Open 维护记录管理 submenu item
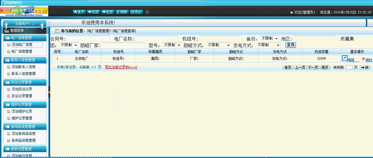This screenshot has height=158, width=373. [x=22, y=118]
